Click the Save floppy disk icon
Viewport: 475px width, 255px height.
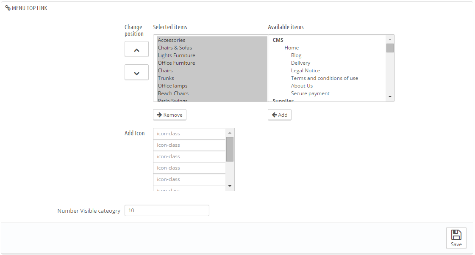click(456, 235)
